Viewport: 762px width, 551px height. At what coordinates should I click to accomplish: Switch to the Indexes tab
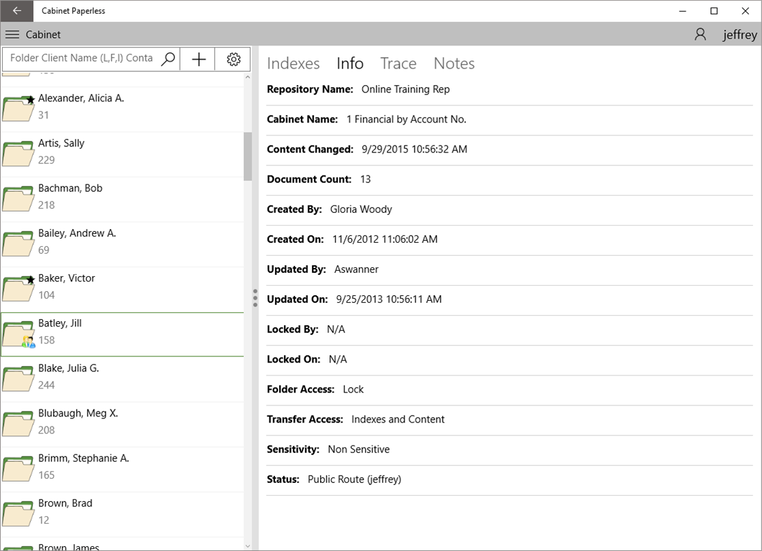pos(293,63)
